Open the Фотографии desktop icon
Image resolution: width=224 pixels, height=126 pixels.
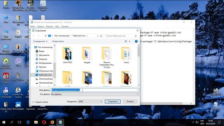pyautogui.click(x=18, y=106)
